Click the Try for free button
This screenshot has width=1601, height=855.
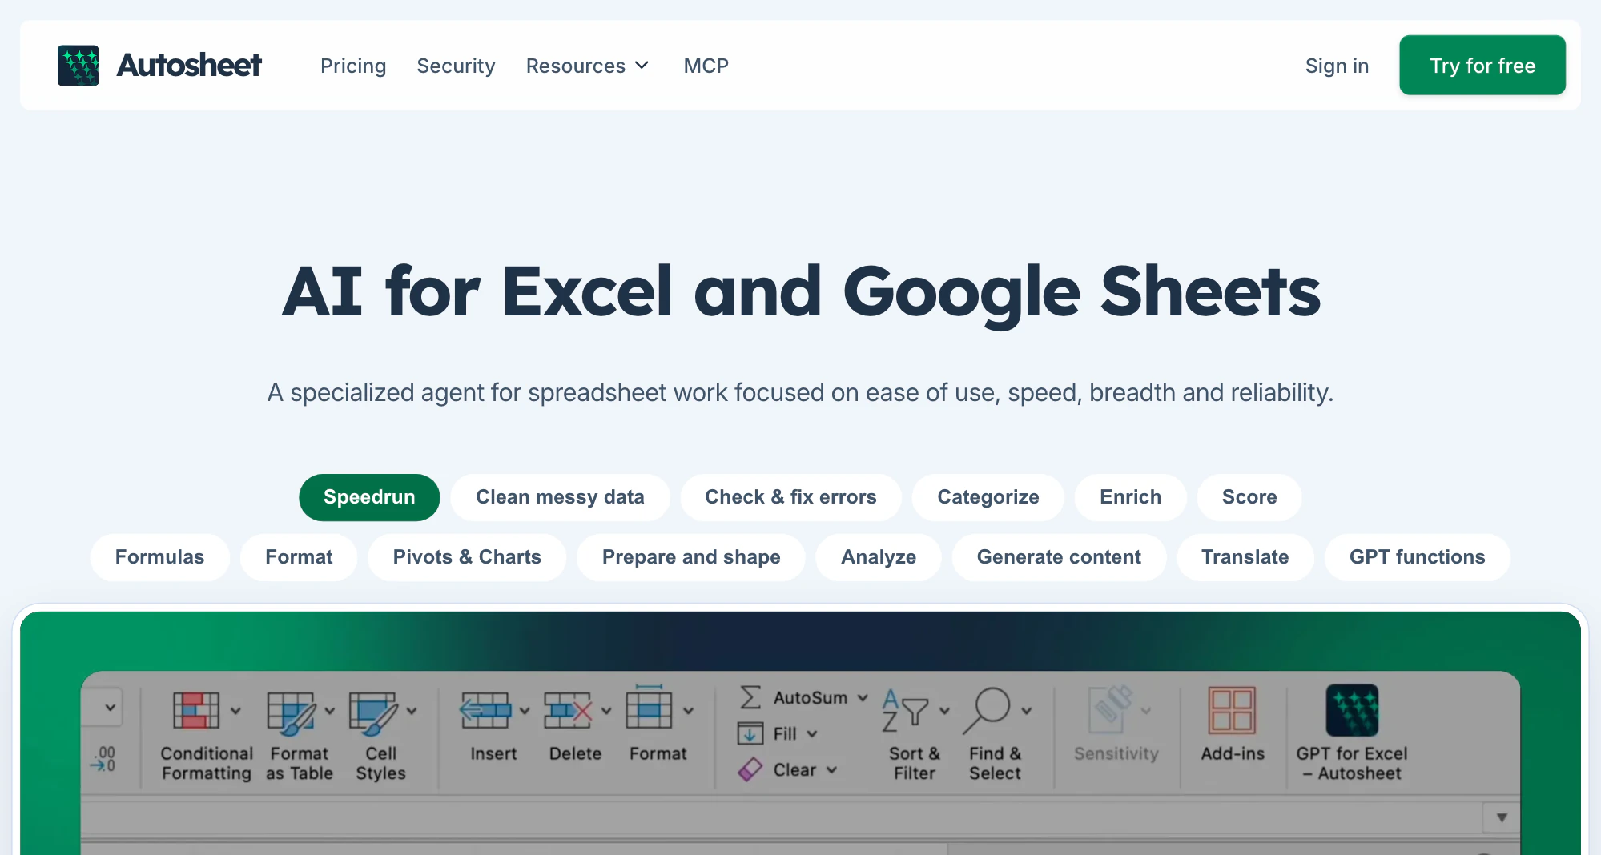click(1482, 66)
